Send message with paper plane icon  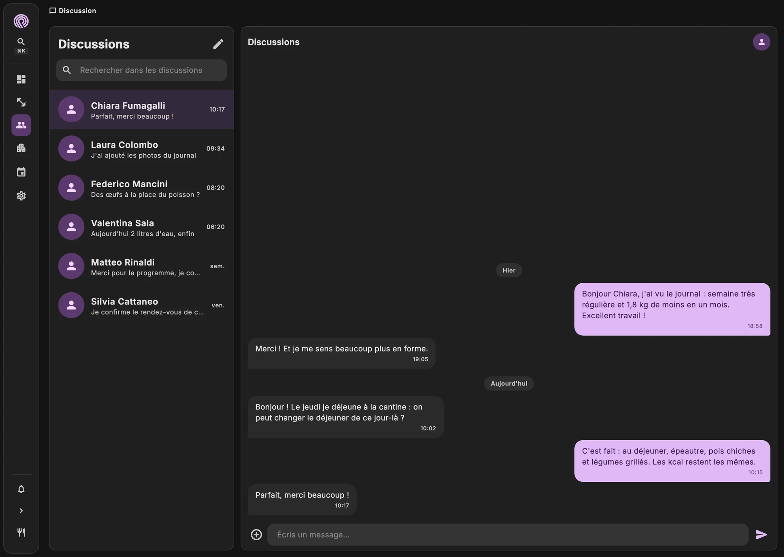pyautogui.click(x=761, y=534)
